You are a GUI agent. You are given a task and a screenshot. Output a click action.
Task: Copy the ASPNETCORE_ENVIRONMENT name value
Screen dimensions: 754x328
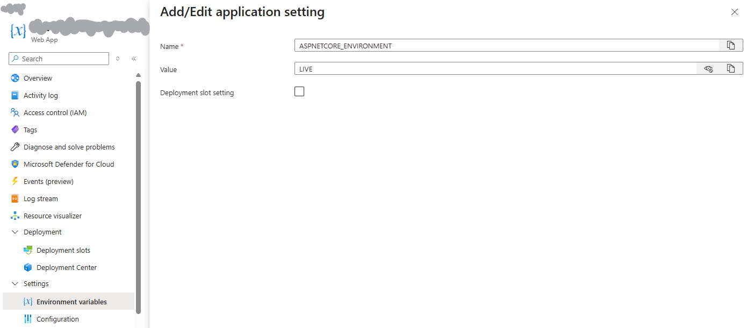click(x=731, y=45)
